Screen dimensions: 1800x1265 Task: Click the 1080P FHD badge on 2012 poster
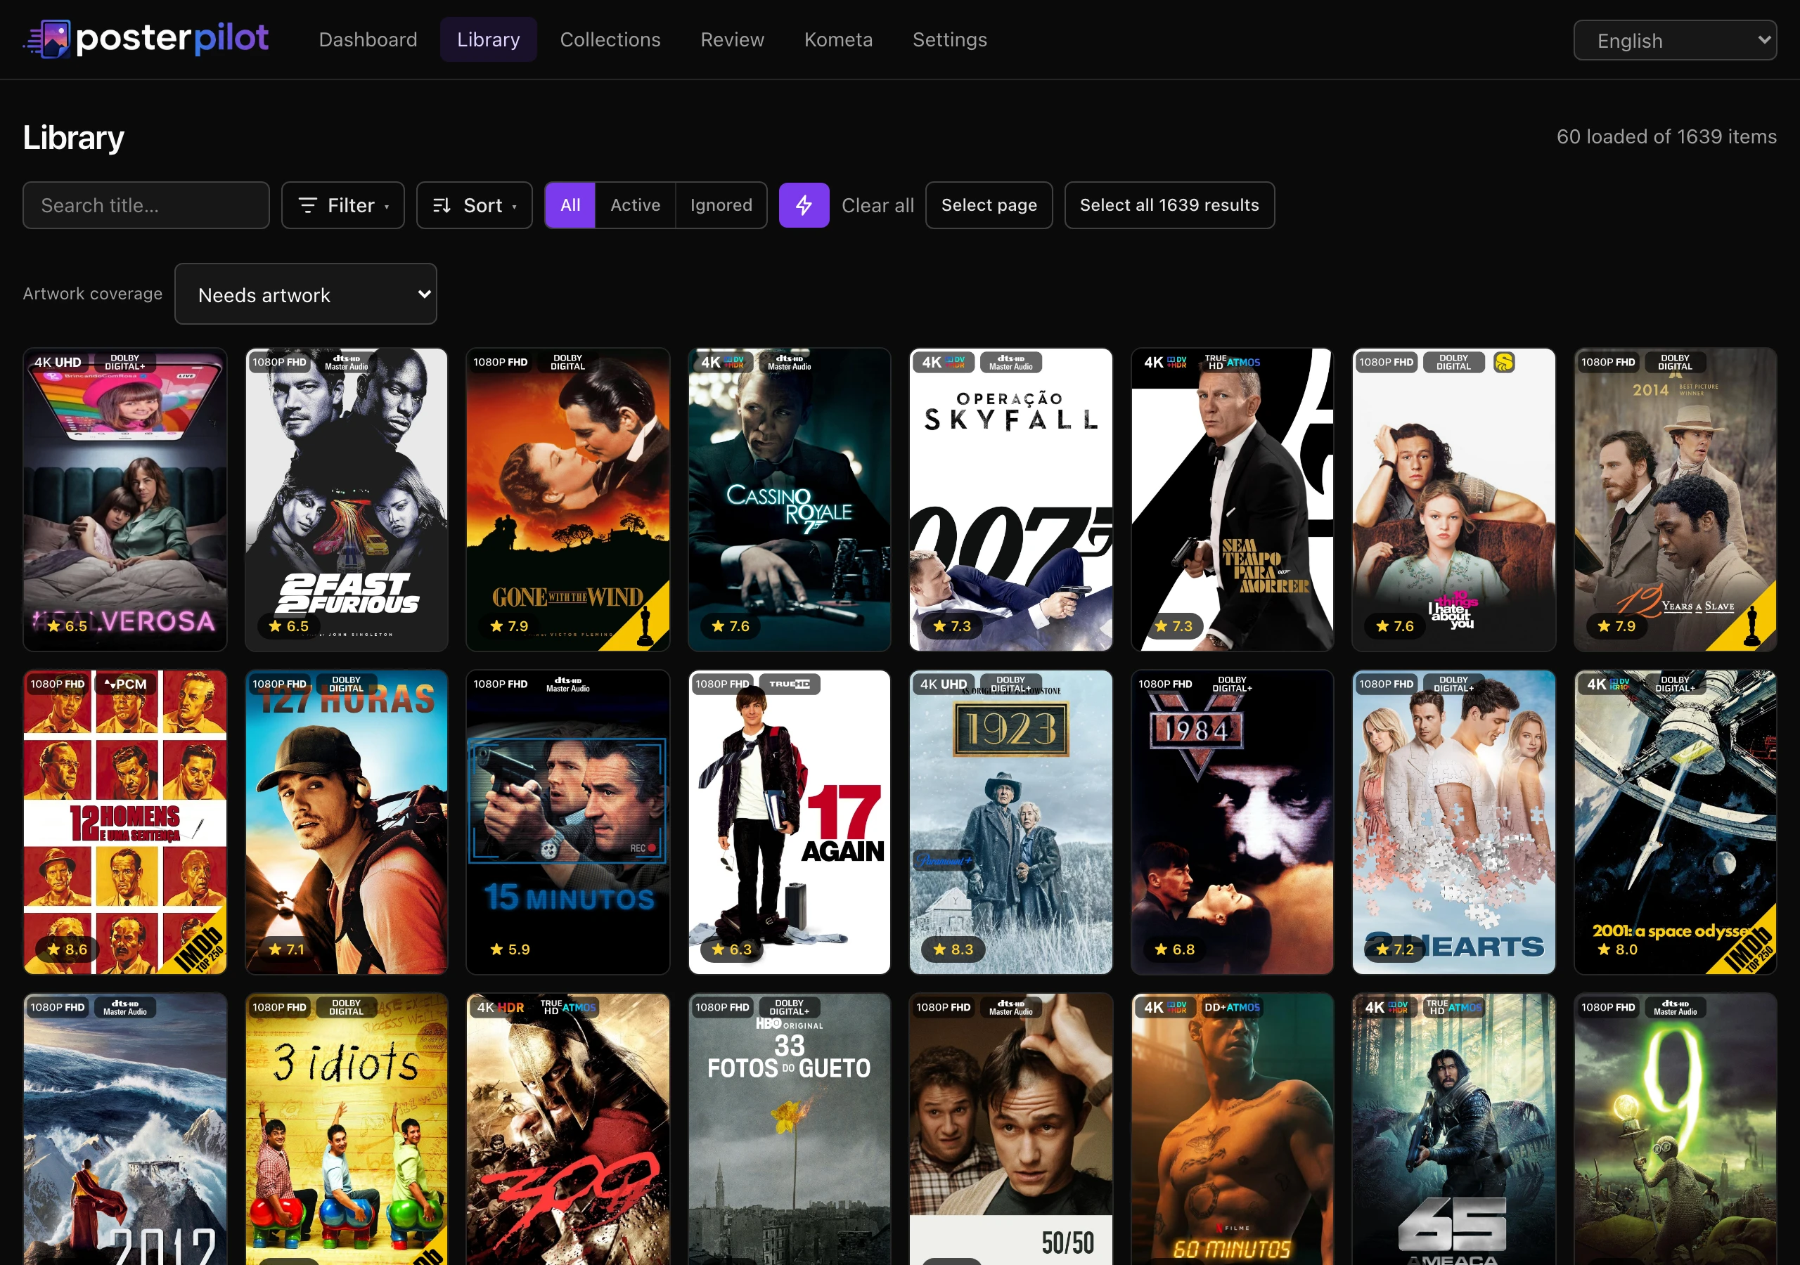tap(58, 1007)
